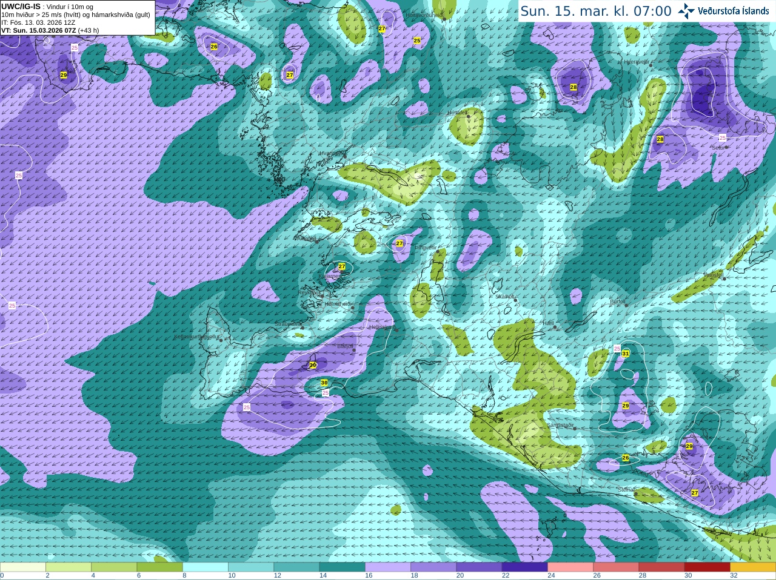776x580 pixels.
Task: Click the dark indigo 22–24 legend swatch
Action: [524, 567]
